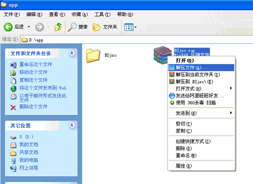Open the 我的文档 link

(29, 145)
